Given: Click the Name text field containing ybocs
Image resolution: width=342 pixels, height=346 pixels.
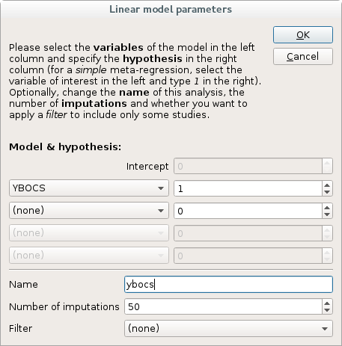Looking at the screenshot, I should (228, 284).
